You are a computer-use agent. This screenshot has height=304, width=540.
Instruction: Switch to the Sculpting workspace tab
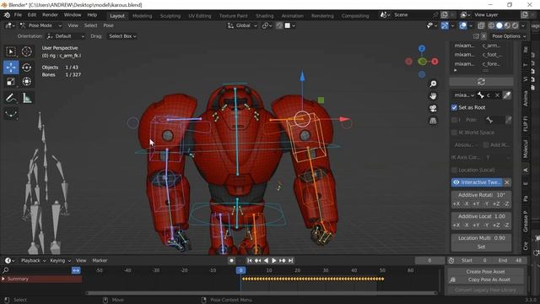click(x=170, y=16)
